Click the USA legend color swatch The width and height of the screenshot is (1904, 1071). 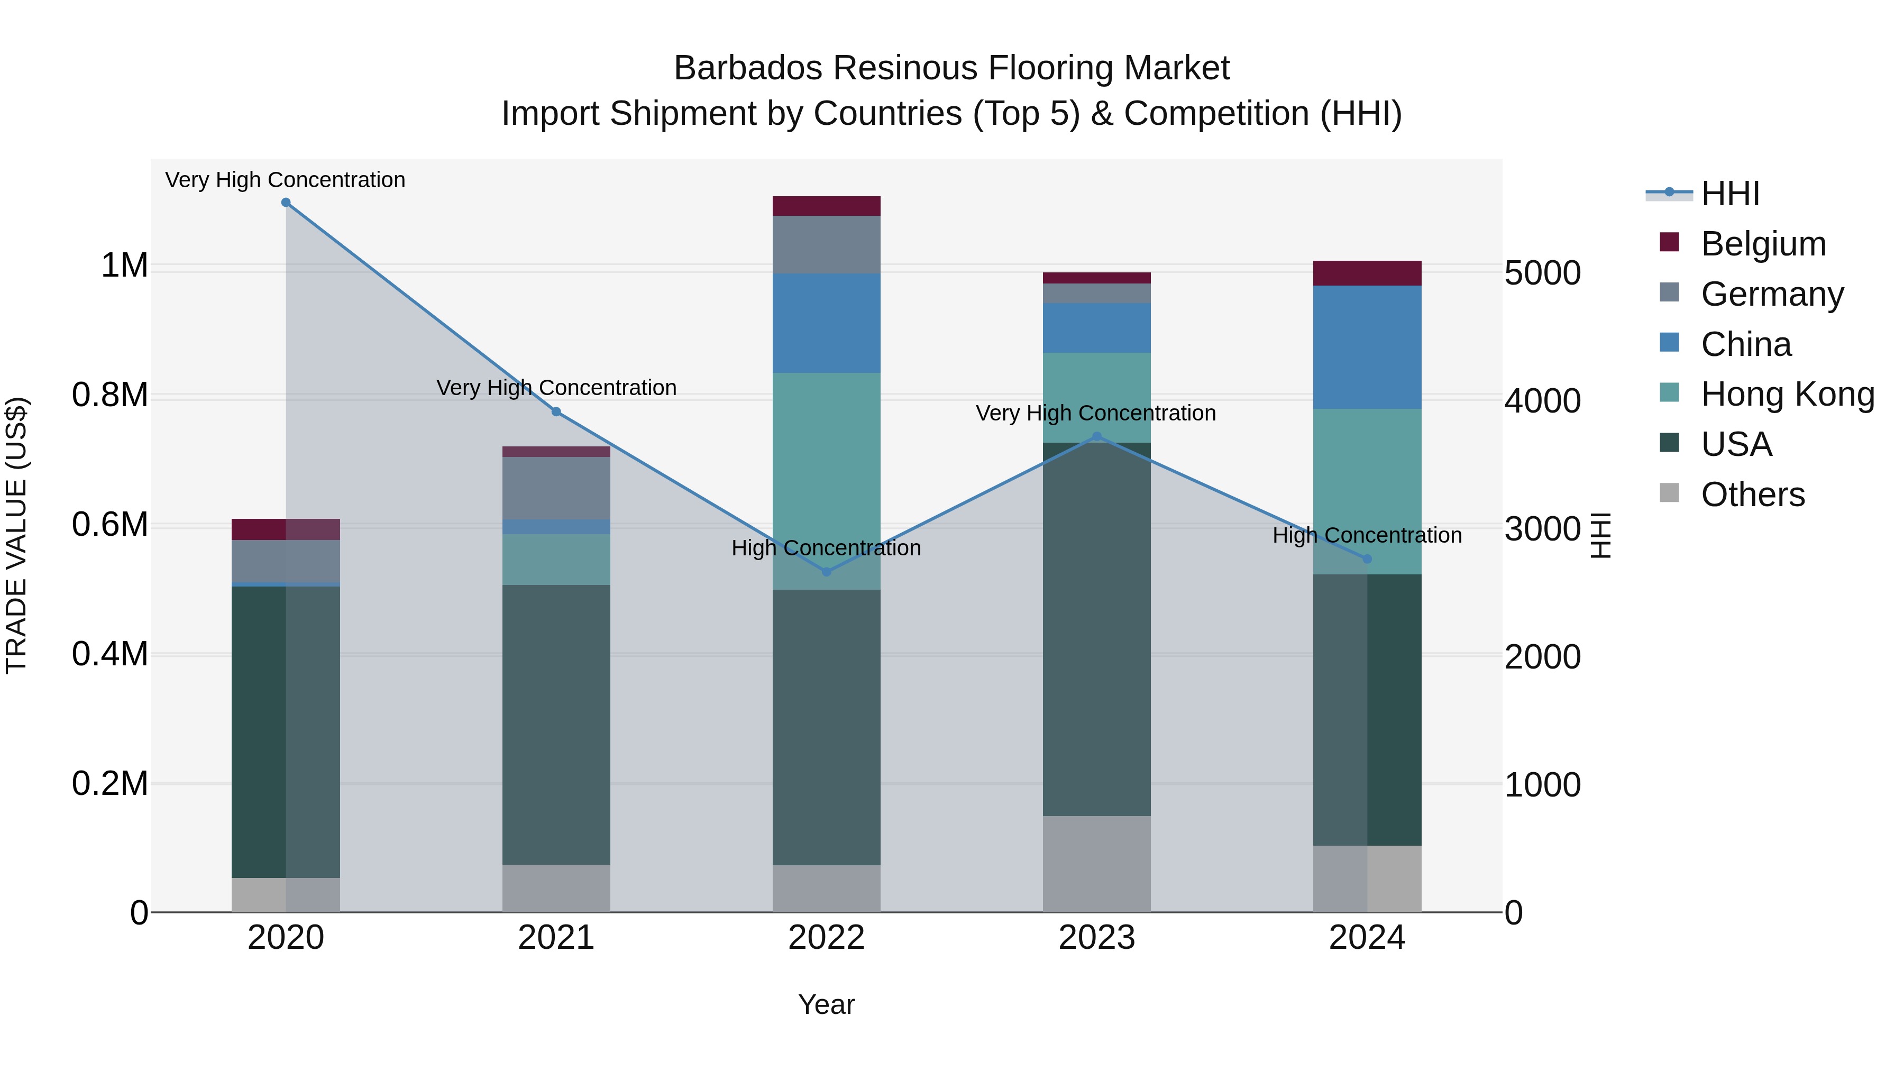(x=1669, y=443)
